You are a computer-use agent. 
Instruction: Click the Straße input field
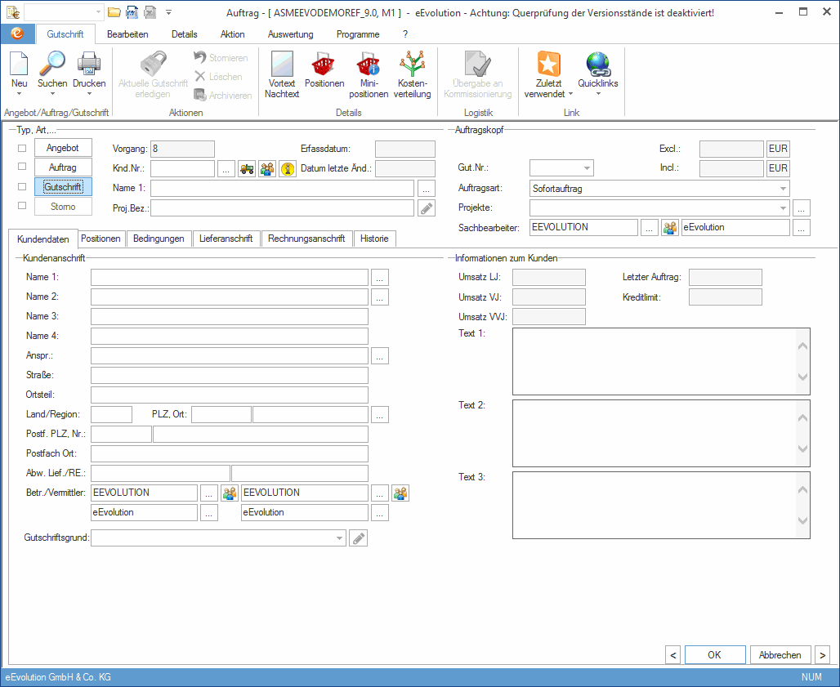click(x=230, y=376)
